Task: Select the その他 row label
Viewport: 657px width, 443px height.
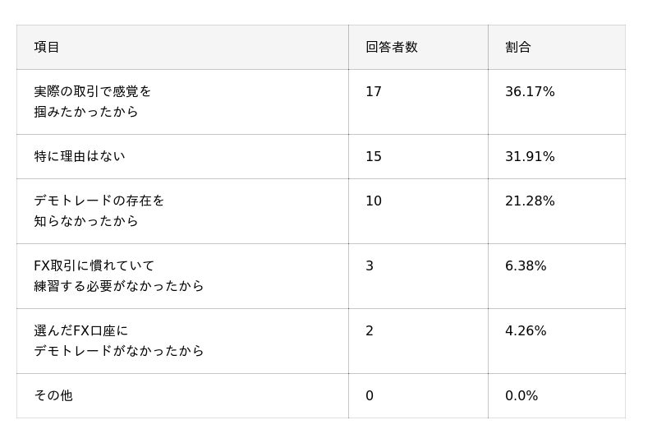Action: coord(53,396)
